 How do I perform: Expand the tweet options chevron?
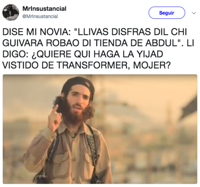(x=194, y=13)
